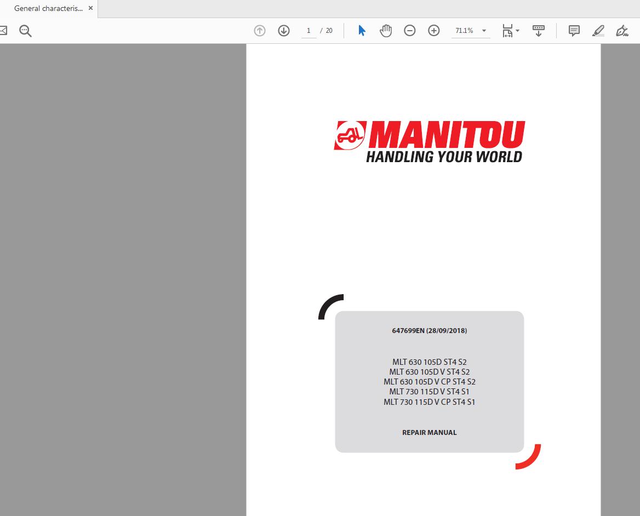The height and width of the screenshot is (516, 640).
Task: Click the HANDLING YOUR WORLD slogan
Action: 444,157
